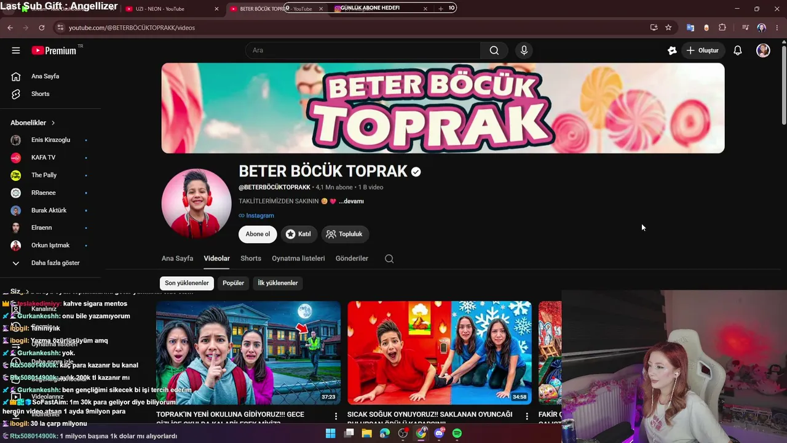Click the Oluştur create button

click(702, 50)
